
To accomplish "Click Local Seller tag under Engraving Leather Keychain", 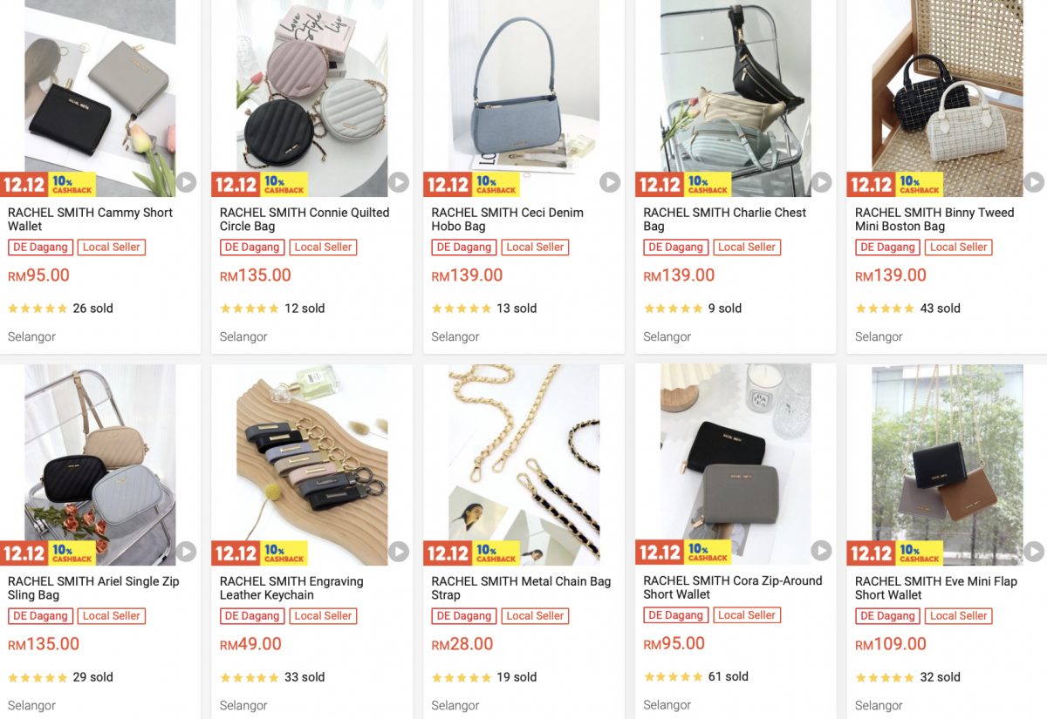I will click(x=323, y=616).
